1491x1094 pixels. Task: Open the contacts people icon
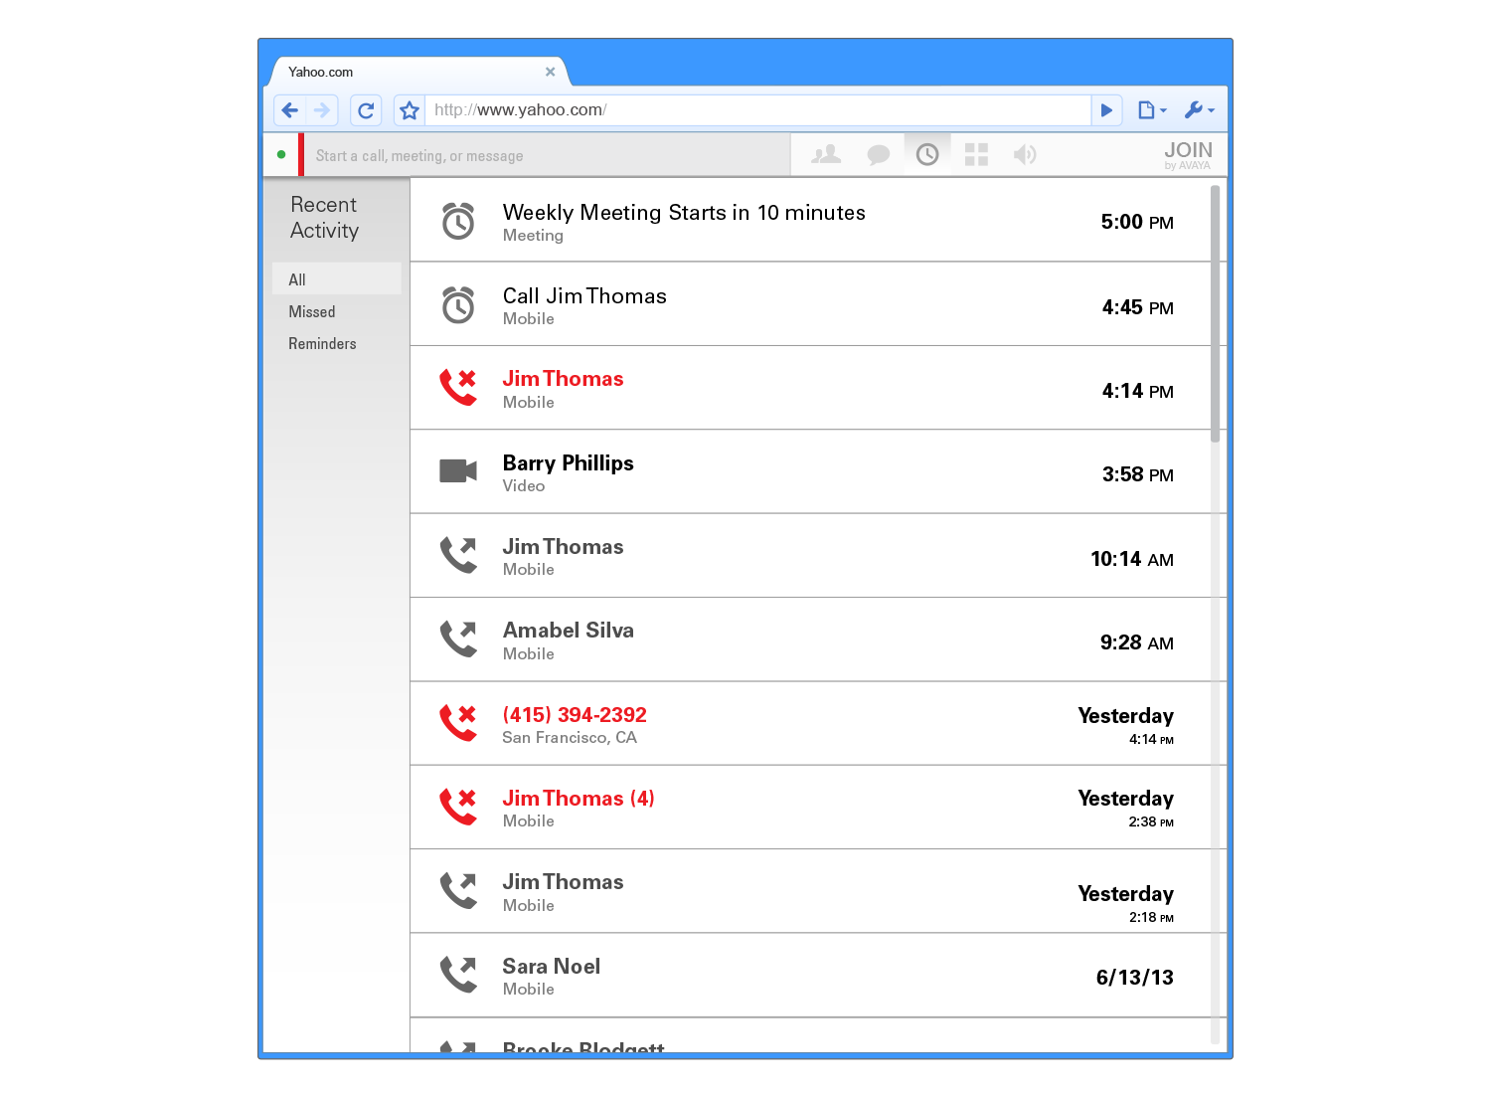pos(826,154)
